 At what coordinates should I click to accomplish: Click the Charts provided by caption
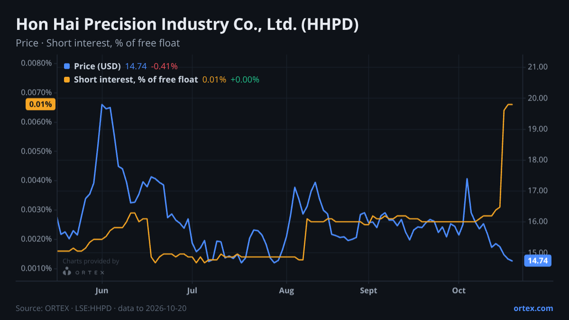coord(91,261)
